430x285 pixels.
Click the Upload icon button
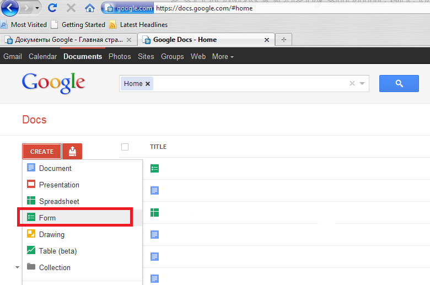pyautogui.click(x=72, y=152)
